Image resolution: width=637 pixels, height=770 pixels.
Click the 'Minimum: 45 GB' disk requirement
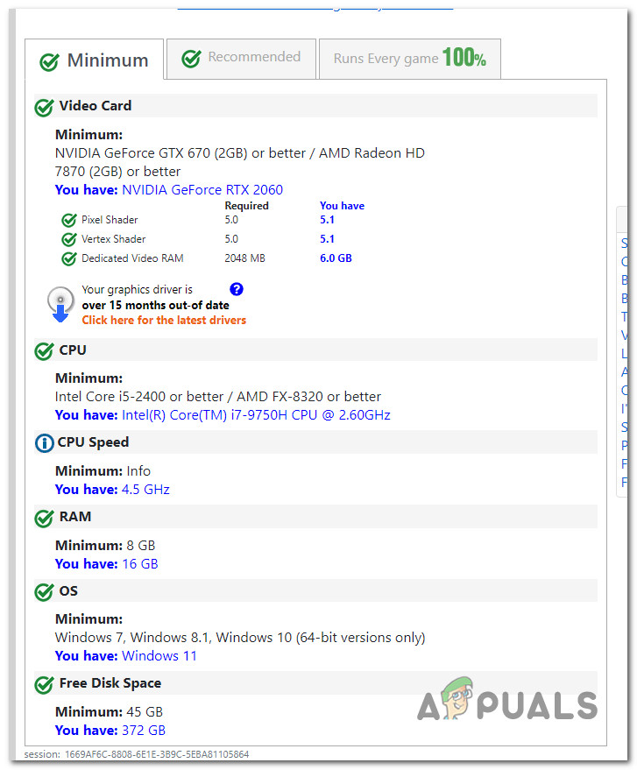[109, 712]
